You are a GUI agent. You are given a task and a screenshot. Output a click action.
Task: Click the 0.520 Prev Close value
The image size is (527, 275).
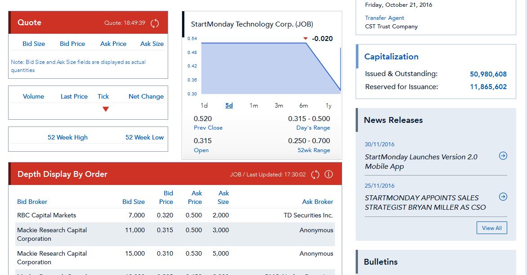tap(203, 118)
